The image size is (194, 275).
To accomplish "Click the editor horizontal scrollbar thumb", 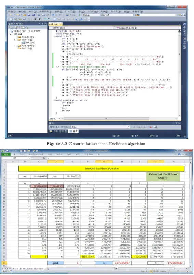I will (x=106, y=119).
